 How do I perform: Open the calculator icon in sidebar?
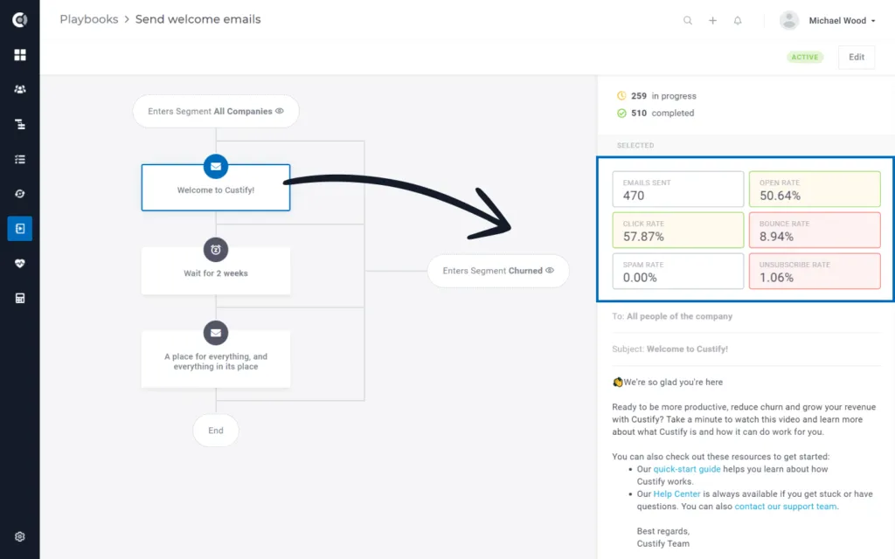tap(20, 299)
